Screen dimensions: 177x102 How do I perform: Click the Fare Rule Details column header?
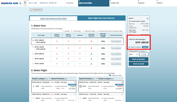116,35
